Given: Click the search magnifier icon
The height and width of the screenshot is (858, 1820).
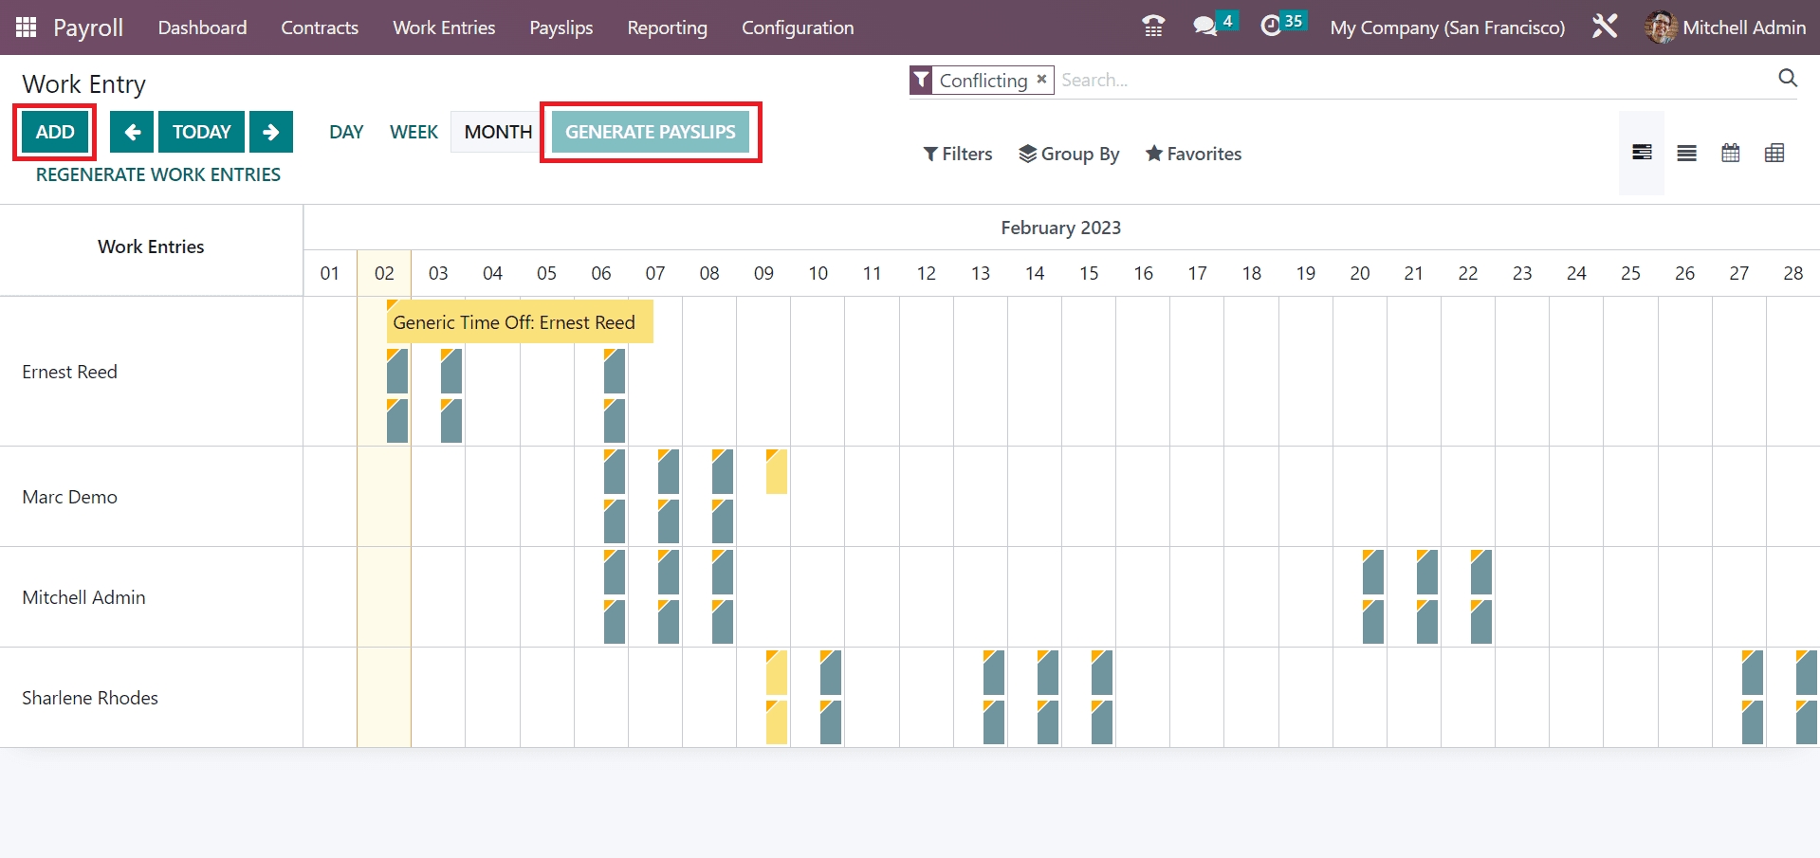Looking at the screenshot, I should (x=1788, y=79).
